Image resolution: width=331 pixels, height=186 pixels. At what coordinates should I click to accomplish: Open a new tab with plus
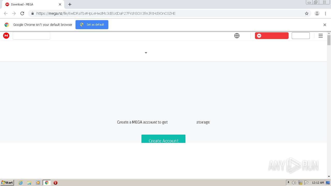coord(70,4)
